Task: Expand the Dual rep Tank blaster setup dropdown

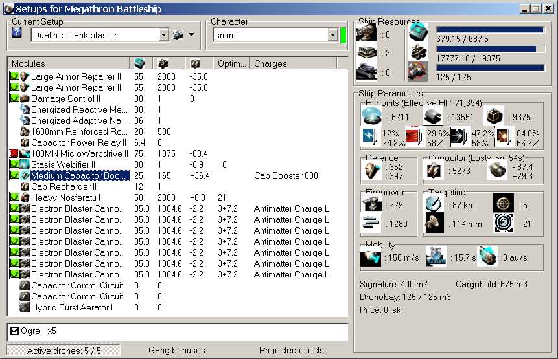Action: click(x=164, y=35)
